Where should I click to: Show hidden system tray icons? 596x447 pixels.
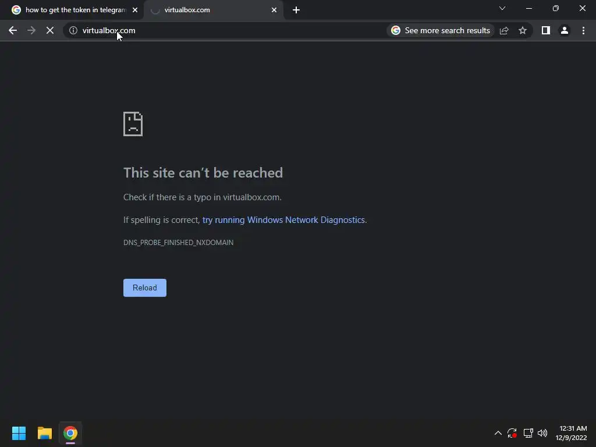[x=498, y=433]
